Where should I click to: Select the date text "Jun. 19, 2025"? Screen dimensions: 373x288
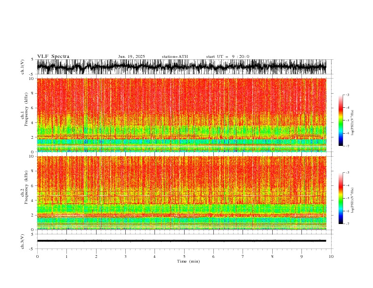point(131,56)
